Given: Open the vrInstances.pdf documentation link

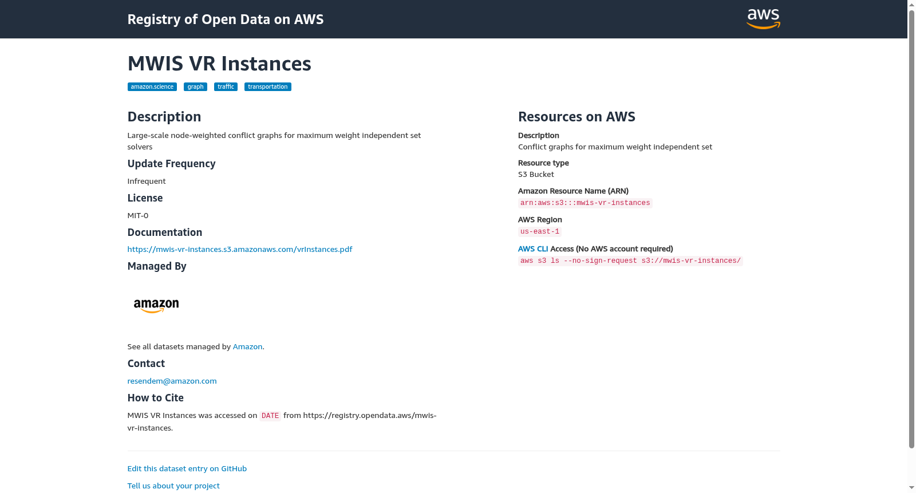Looking at the screenshot, I should click(x=240, y=250).
